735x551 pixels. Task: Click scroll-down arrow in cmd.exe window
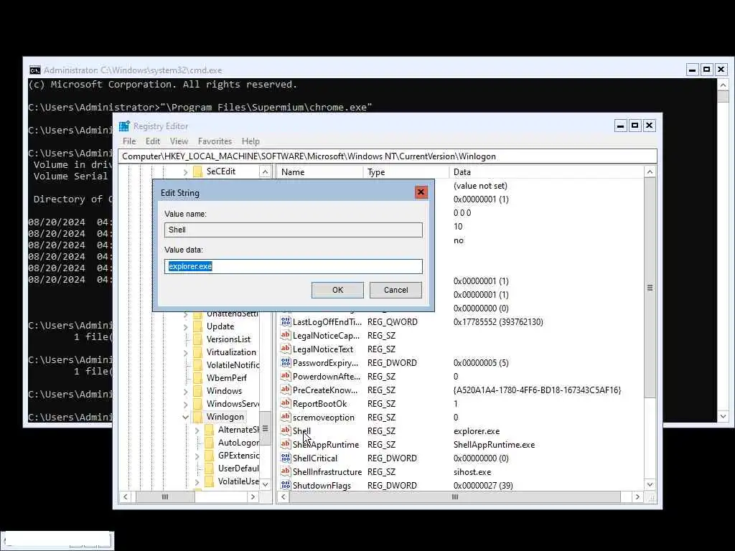tap(723, 416)
